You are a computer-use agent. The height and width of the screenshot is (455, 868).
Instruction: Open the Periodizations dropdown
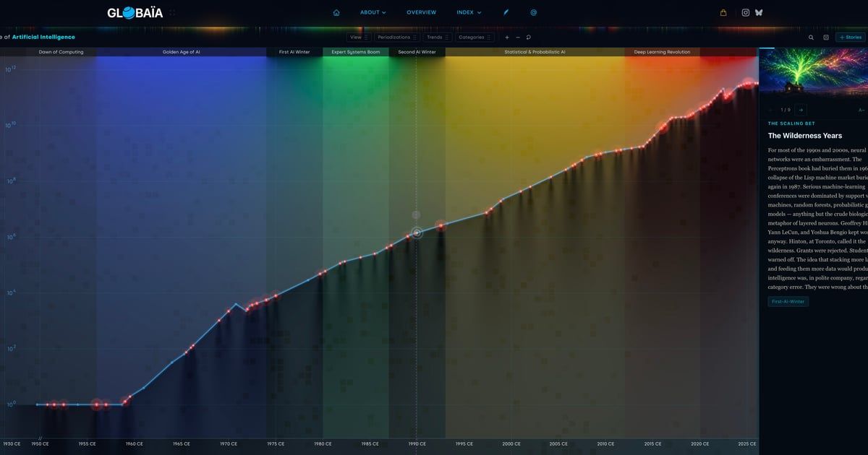pos(397,37)
